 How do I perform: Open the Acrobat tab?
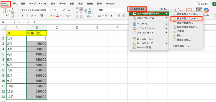click(x=110, y=4)
